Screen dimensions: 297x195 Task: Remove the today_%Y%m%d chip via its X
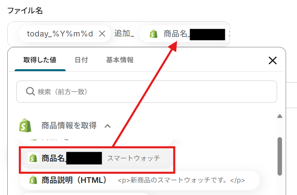[x=102, y=34]
